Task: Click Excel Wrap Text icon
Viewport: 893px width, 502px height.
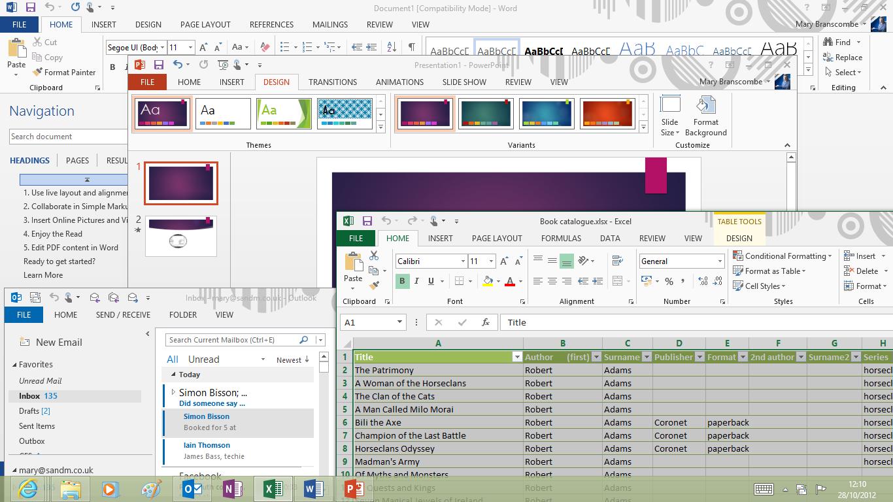Action: coord(617,261)
